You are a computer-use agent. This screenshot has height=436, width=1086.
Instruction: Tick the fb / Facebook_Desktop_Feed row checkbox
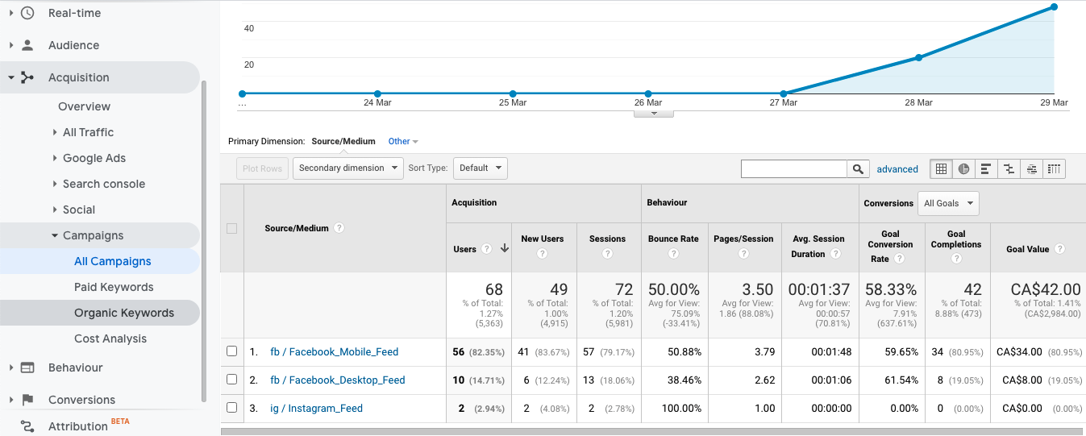pos(232,380)
